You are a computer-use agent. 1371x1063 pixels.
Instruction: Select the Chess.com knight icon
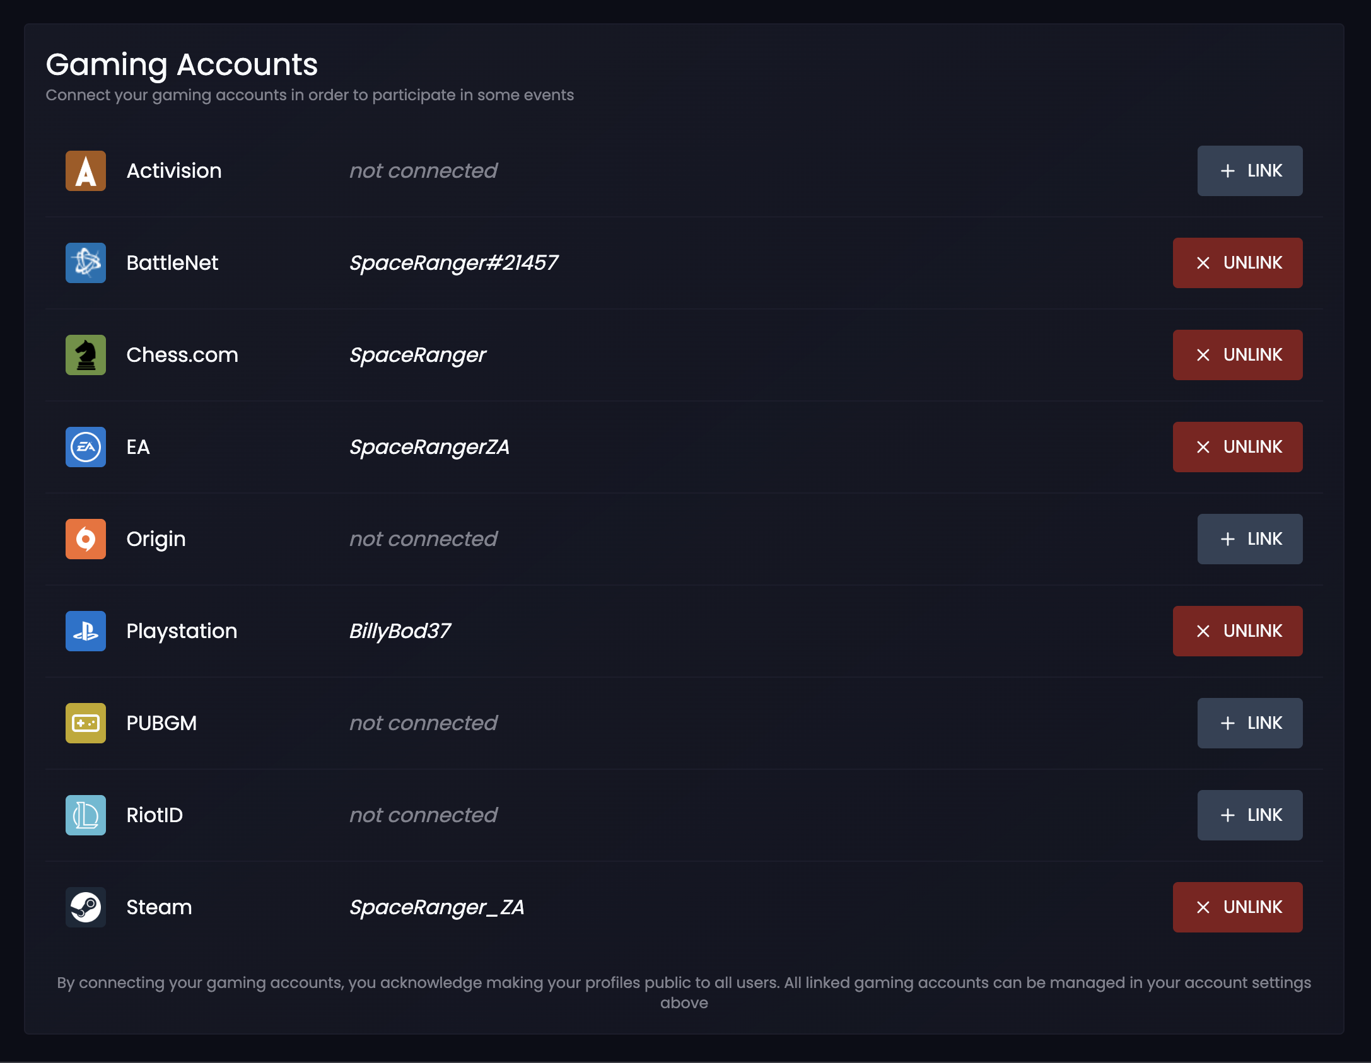click(x=86, y=355)
